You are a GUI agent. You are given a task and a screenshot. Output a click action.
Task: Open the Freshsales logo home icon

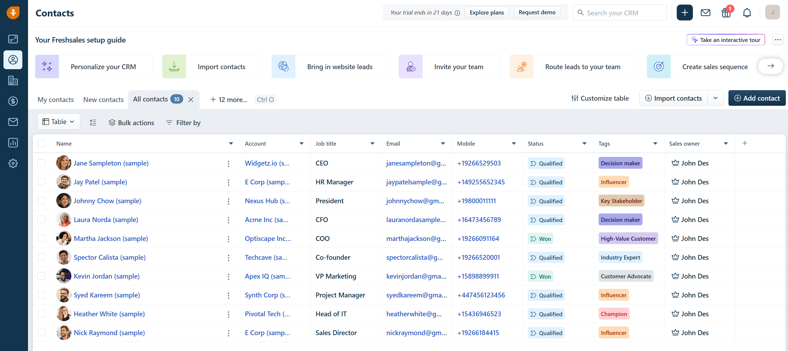[x=13, y=13]
